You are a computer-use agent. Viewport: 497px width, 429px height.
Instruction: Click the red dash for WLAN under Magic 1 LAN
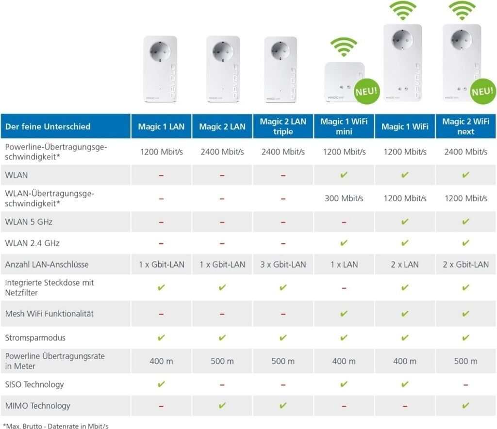[162, 175]
